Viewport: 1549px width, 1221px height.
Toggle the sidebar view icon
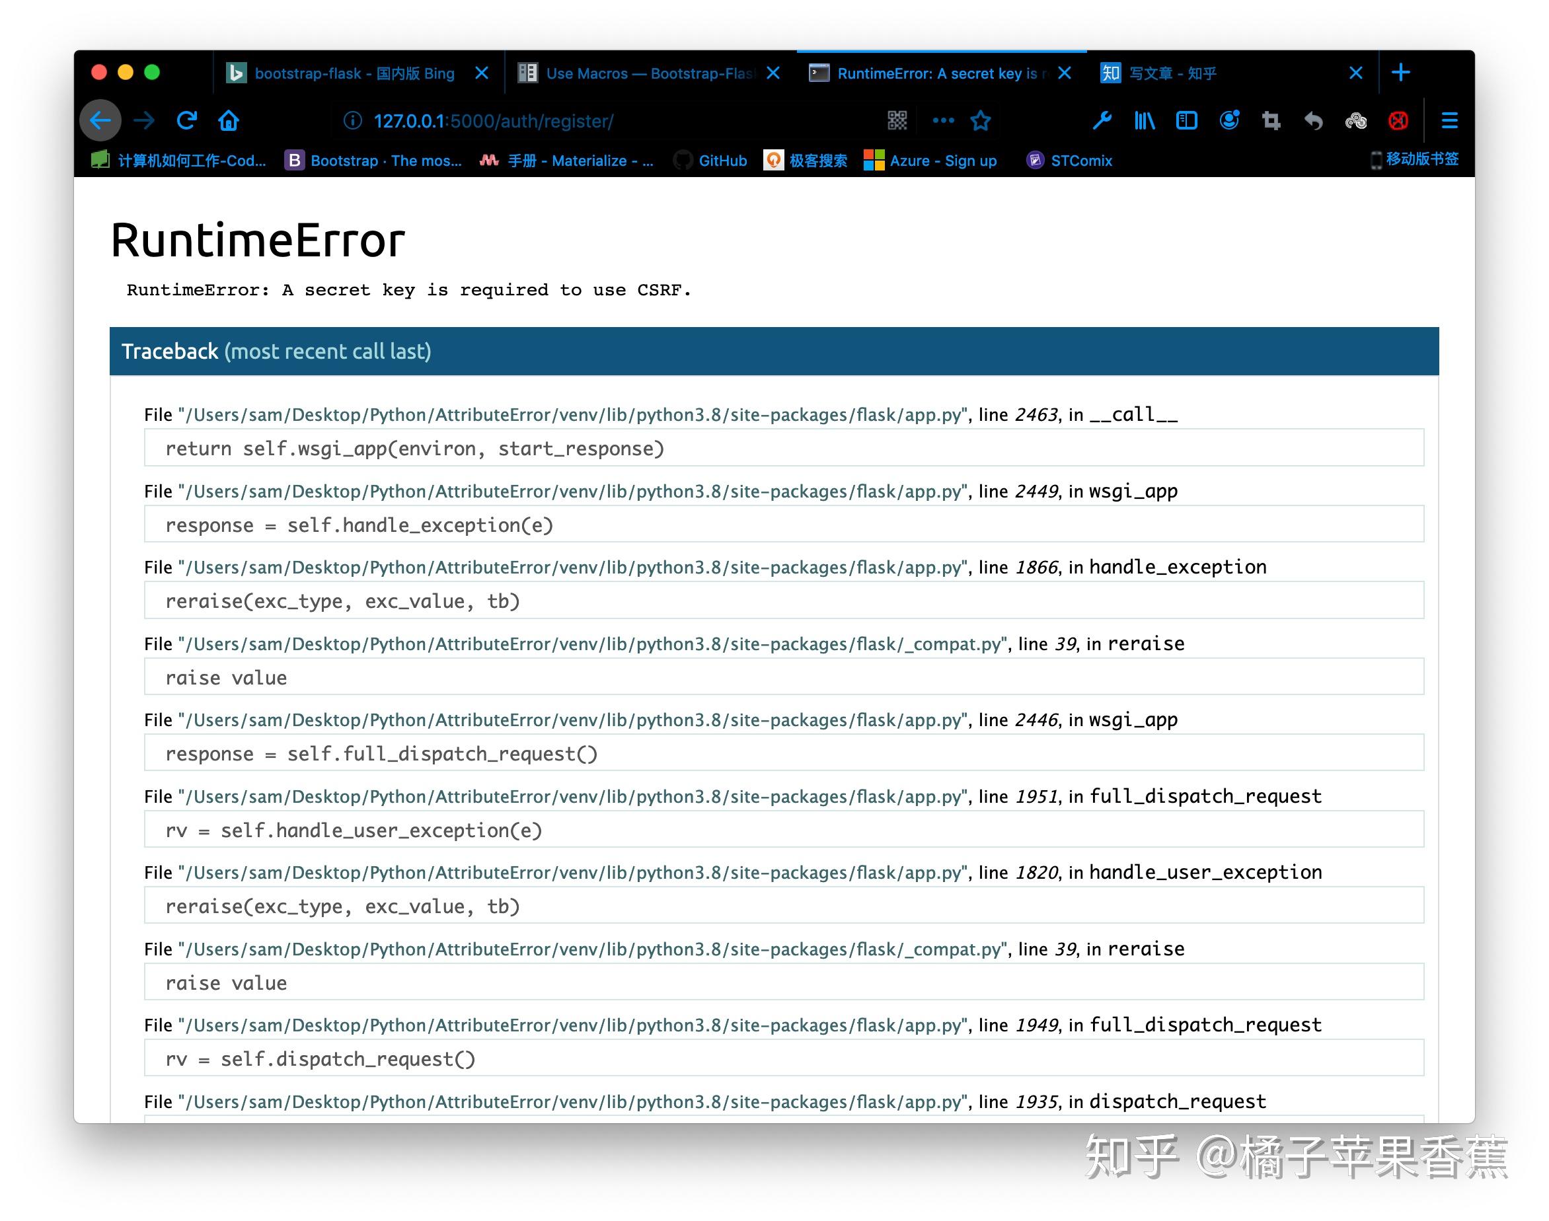(1186, 121)
